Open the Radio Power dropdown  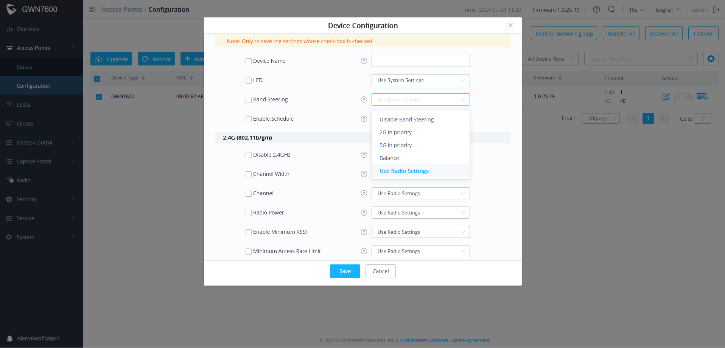[420, 213]
